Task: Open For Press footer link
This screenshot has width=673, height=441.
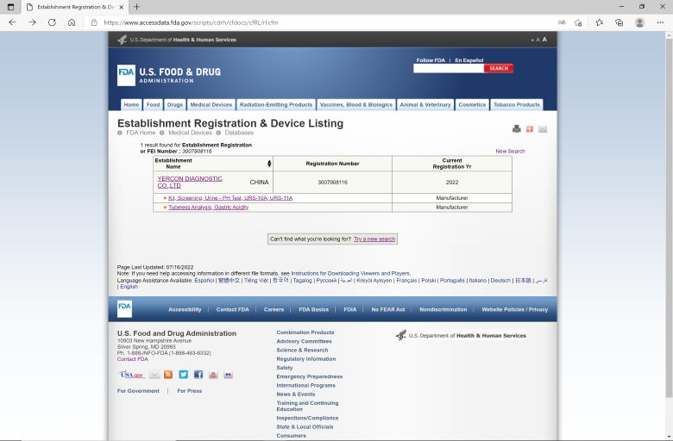Action: click(x=189, y=391)
